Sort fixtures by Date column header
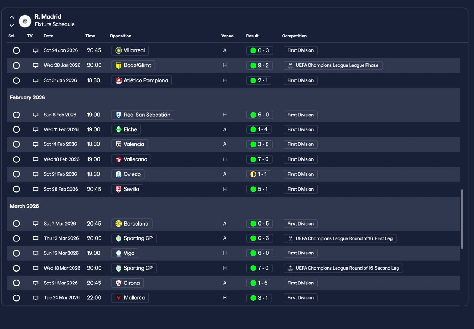Image resolution: width=474 pixels, height=329 pixels. click(x=49, y=36)
